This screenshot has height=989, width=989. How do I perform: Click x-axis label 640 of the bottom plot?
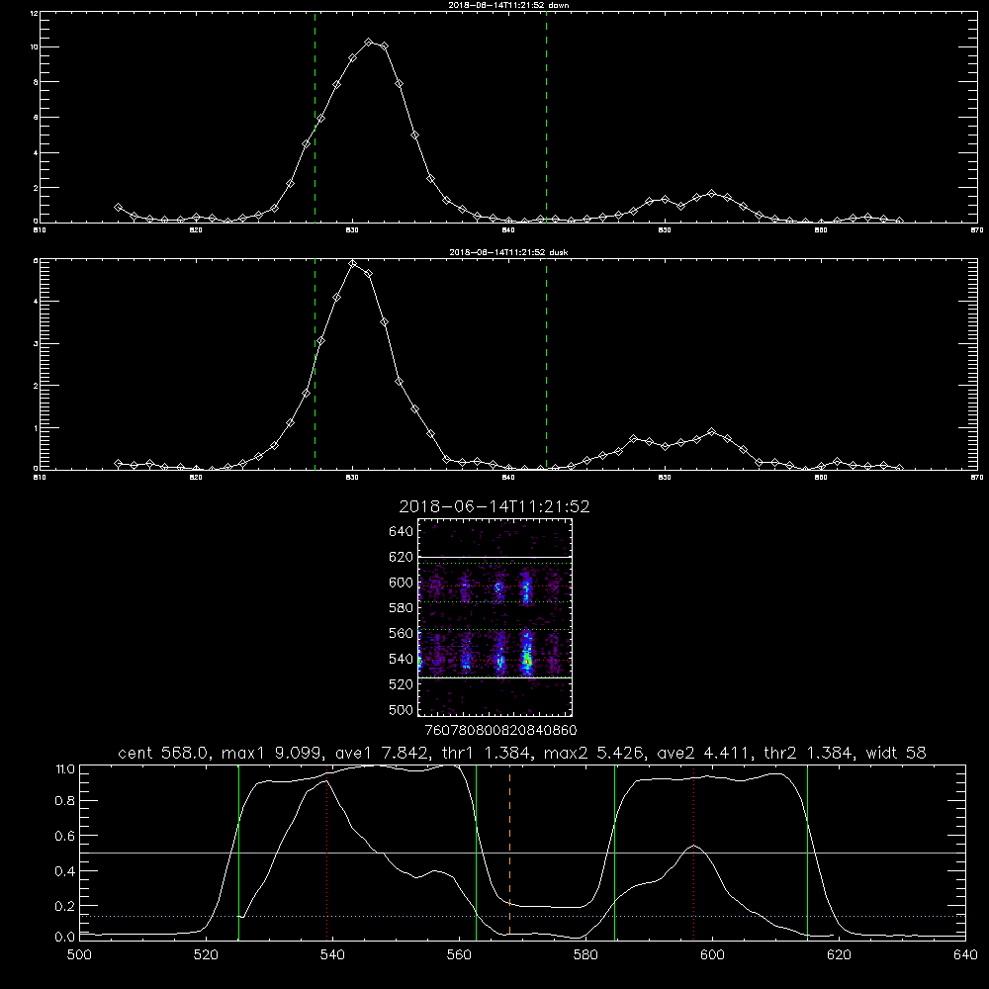[x=965, y=955]
